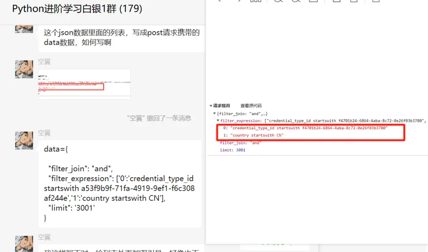Click 空翼's avatar at the bottom message
The width and height of the screenshot is (428, 252).
24,244
